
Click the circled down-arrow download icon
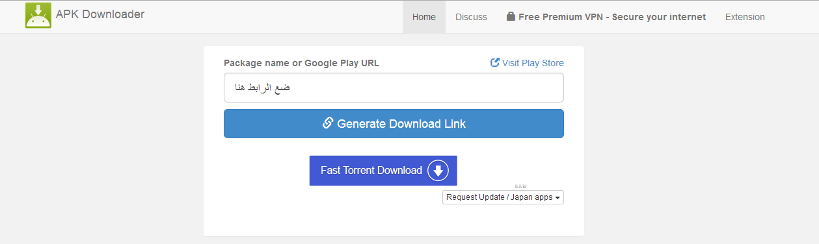tap(438, 171)
